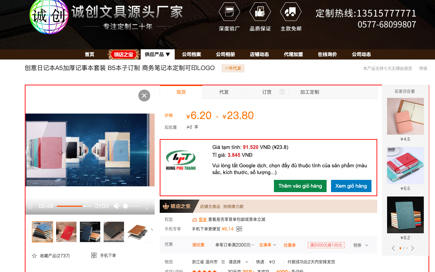Expand video to fullscreen
435x272 pixels.
coord(149,206)
